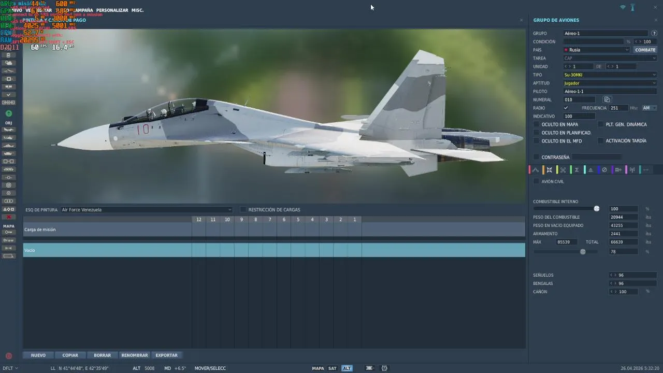
Task: Open the PERSONALIZAR menu
Action: (112, 10)
